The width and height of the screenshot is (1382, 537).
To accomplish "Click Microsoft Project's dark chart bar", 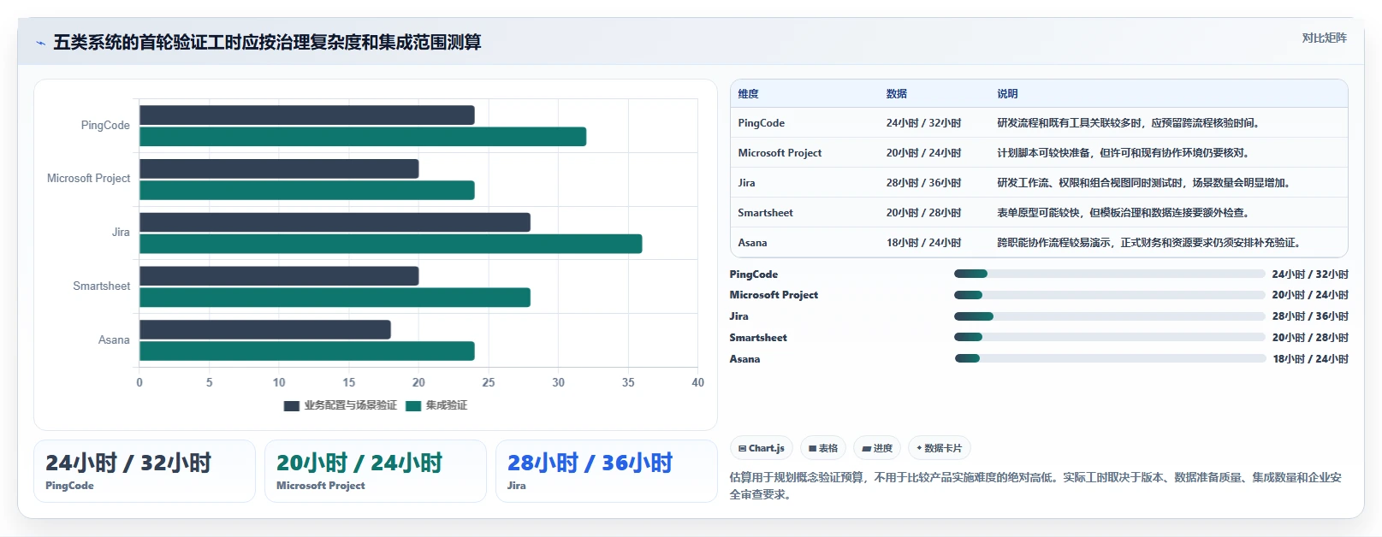I will coord(279,168).
